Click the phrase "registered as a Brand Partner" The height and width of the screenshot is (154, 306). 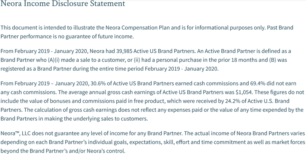(36, 69)
